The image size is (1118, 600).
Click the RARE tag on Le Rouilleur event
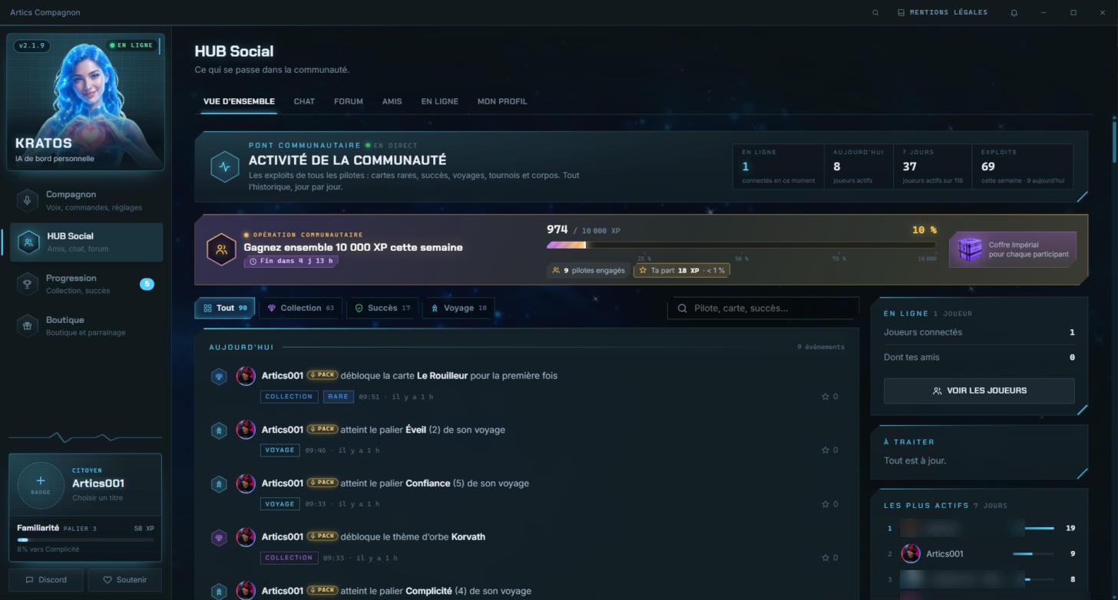[338, 397]
